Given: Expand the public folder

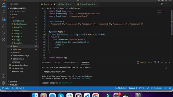Looking at the screenshot, I should point(14,15).
